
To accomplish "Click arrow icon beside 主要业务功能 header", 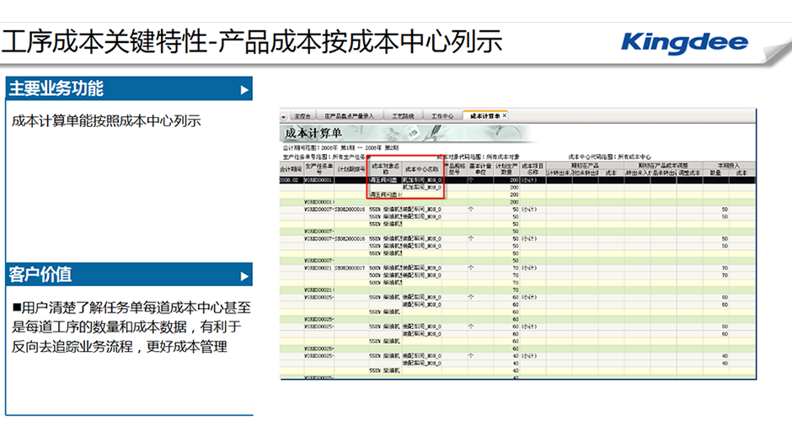I will (x=244, y=89).
